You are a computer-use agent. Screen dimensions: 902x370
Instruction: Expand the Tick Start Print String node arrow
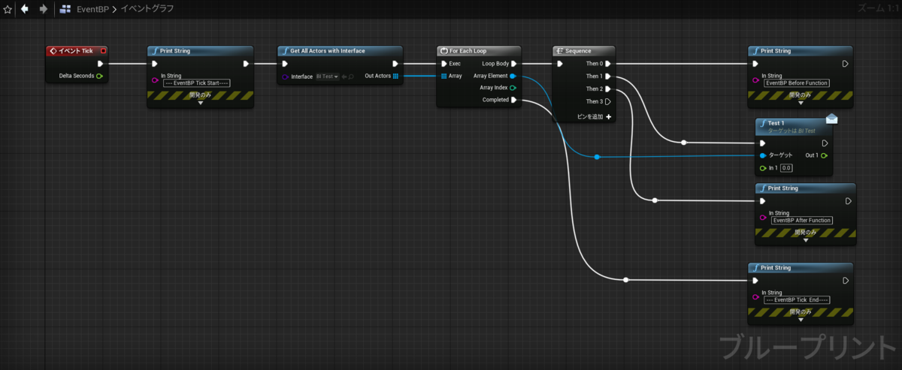pyautogui.click(x=201, y=103)
